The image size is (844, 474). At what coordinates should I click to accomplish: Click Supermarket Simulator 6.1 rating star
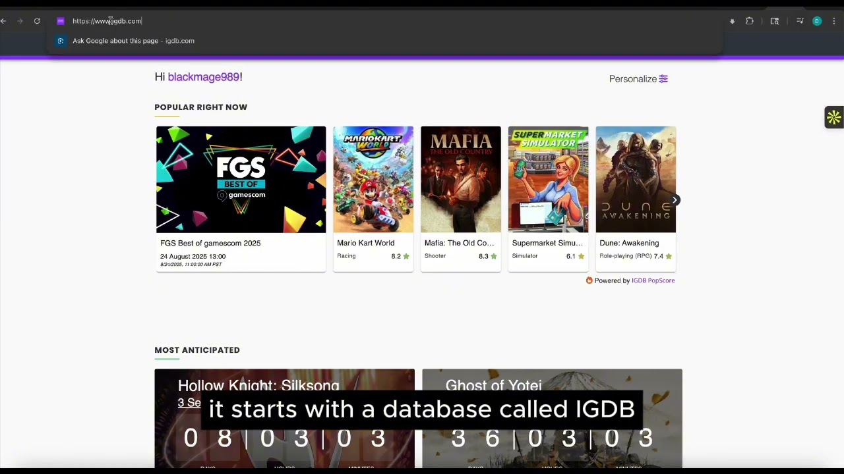(582, 256)
